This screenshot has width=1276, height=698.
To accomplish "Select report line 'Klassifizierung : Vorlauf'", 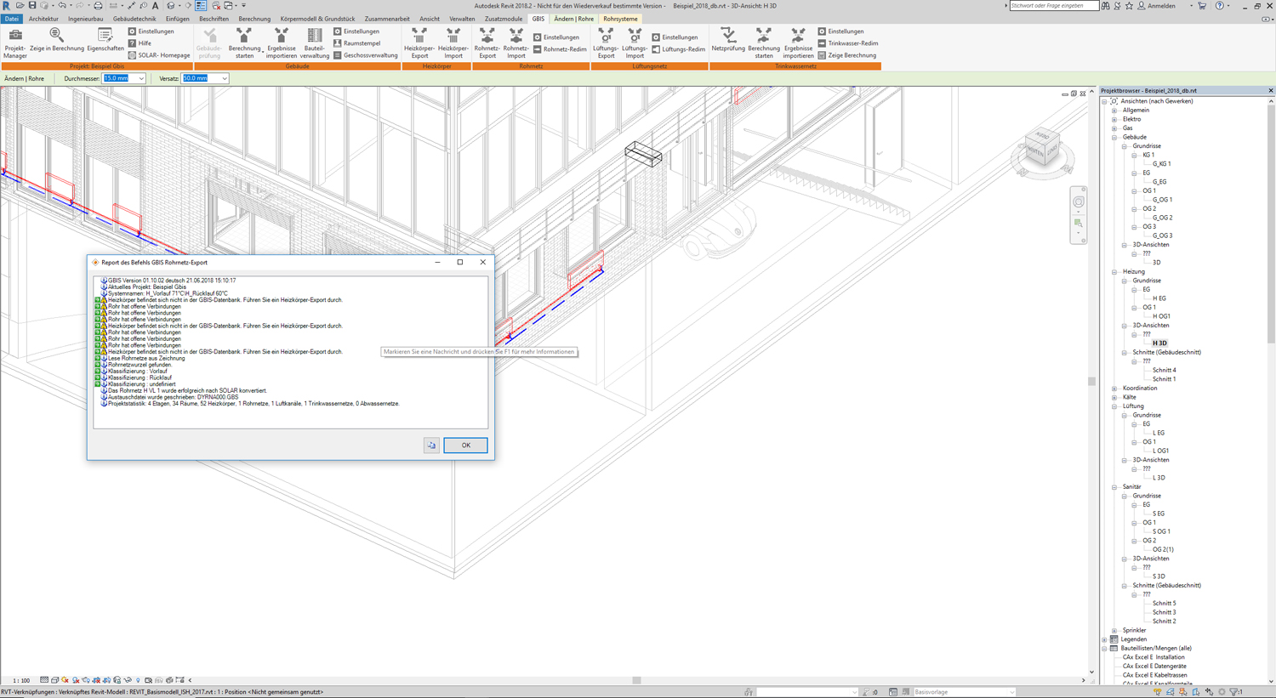I will [x=138, y=372].
